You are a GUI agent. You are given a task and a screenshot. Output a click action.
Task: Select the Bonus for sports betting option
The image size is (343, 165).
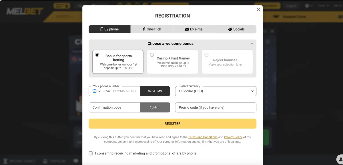pos(97,55)
